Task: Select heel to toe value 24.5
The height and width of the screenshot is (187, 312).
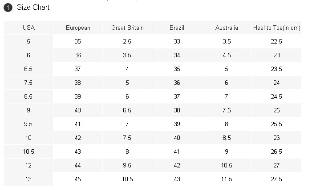Action: [x=276, y=96]
